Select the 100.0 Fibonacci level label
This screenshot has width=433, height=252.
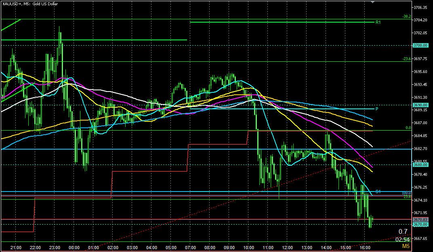(406, 193)
